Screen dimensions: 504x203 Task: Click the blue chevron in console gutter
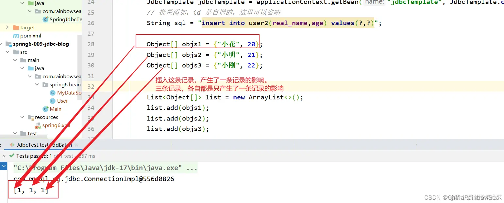pyautogui.click(x=4, y=166)
